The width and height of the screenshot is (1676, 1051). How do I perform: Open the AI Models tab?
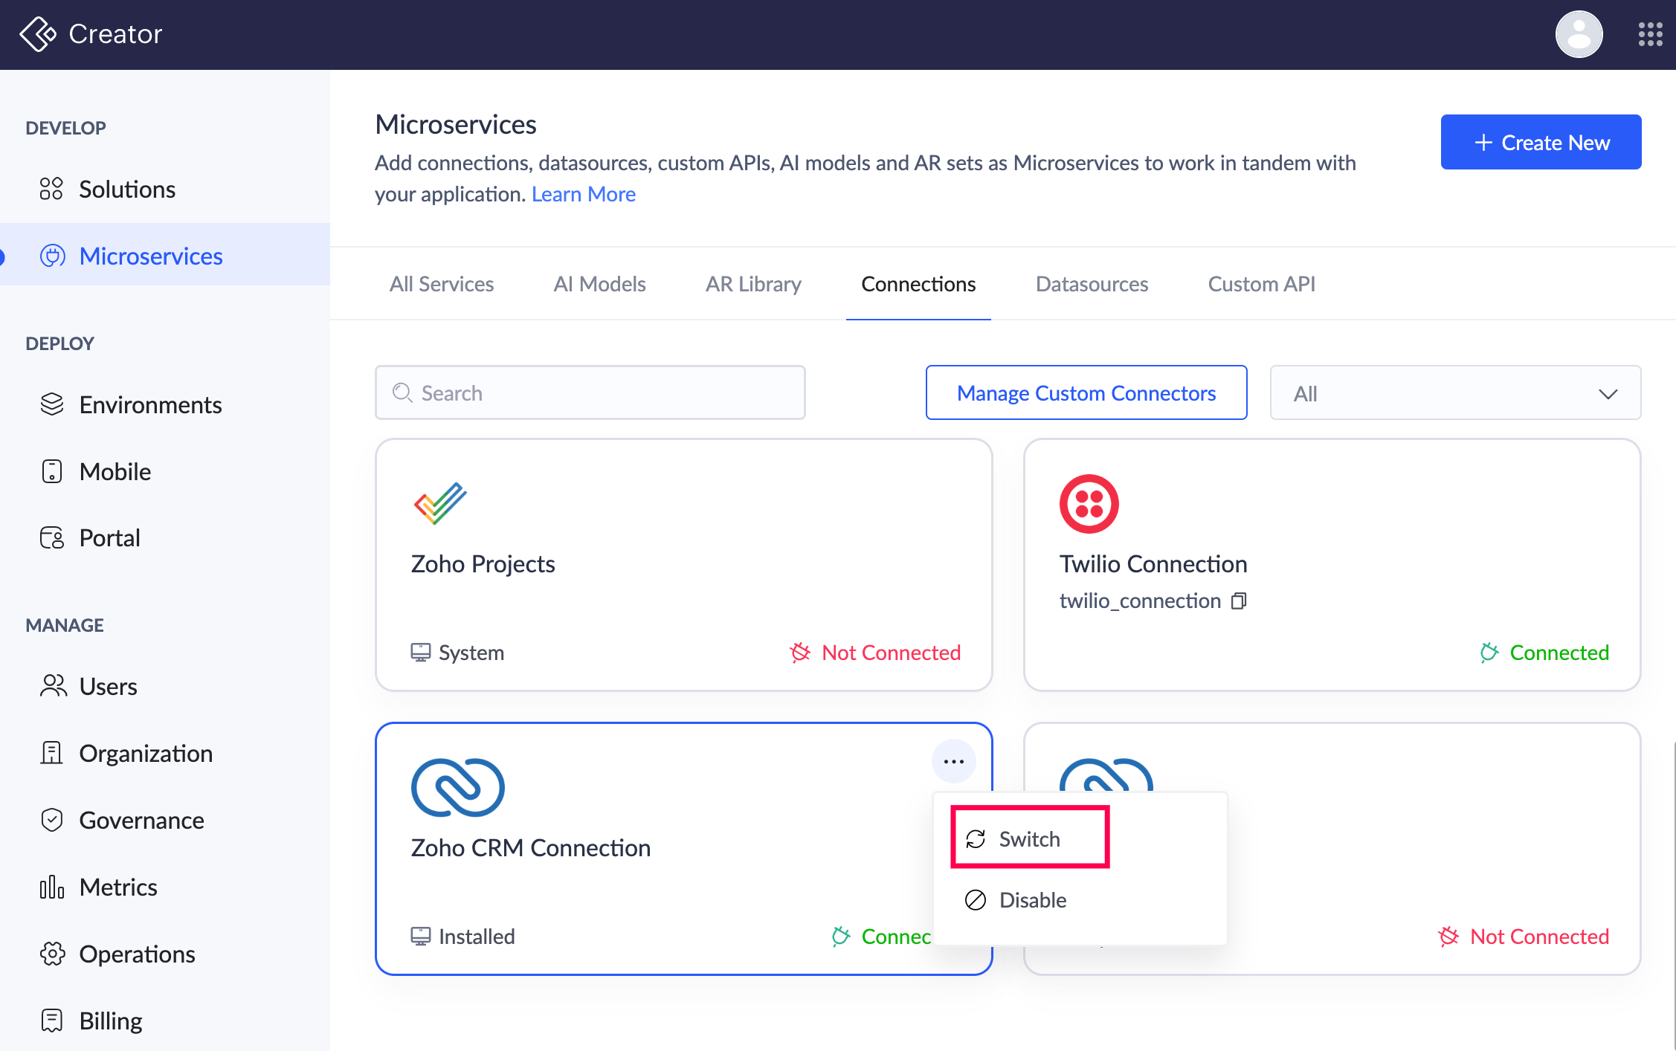click(599, 284)
